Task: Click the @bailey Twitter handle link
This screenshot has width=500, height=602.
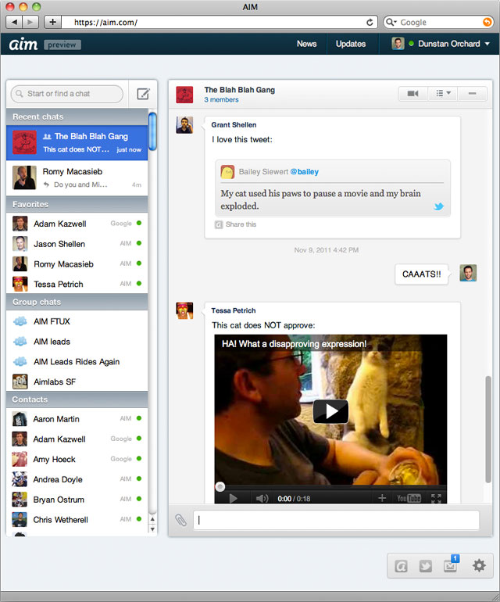Action: tap(305, 172)
